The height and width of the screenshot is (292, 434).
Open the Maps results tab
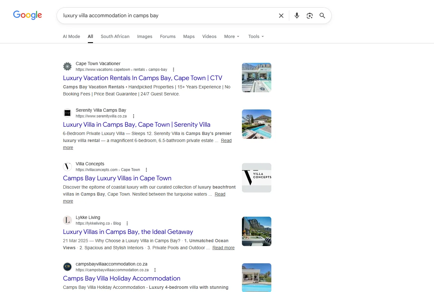pos(189,36)
